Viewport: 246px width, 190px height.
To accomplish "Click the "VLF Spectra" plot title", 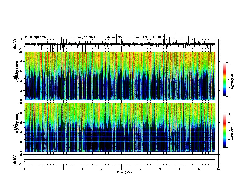I will click(x=35, y=37).
